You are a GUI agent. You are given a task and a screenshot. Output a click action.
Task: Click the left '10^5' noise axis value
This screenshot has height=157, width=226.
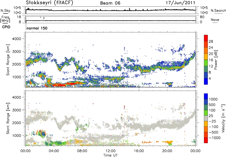17,8
